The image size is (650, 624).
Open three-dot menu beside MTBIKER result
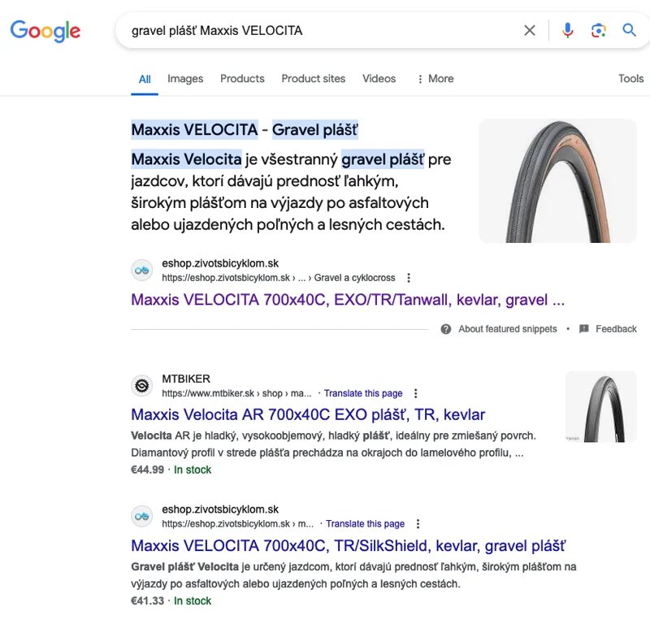pos(416,393)
